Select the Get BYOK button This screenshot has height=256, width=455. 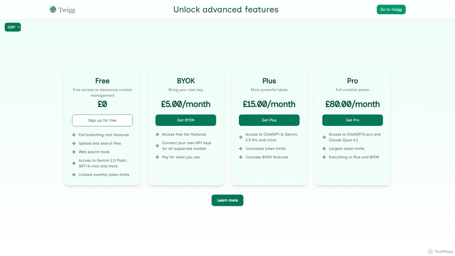pyautogui.click(x=186, y=120)
